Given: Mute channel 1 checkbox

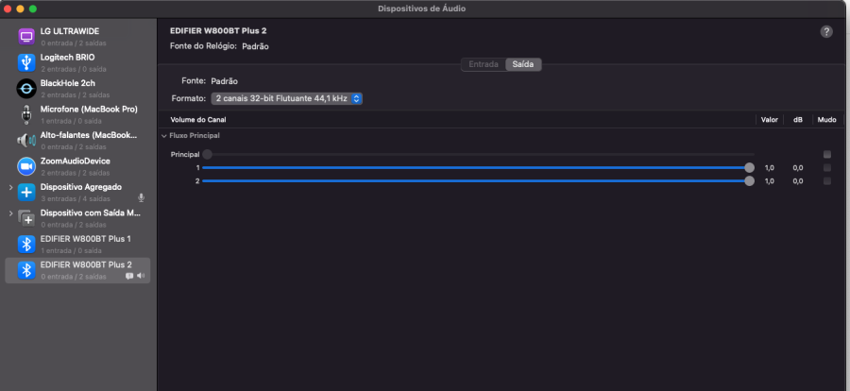Looking at the screenshot, I should click(x=826, y=167).
